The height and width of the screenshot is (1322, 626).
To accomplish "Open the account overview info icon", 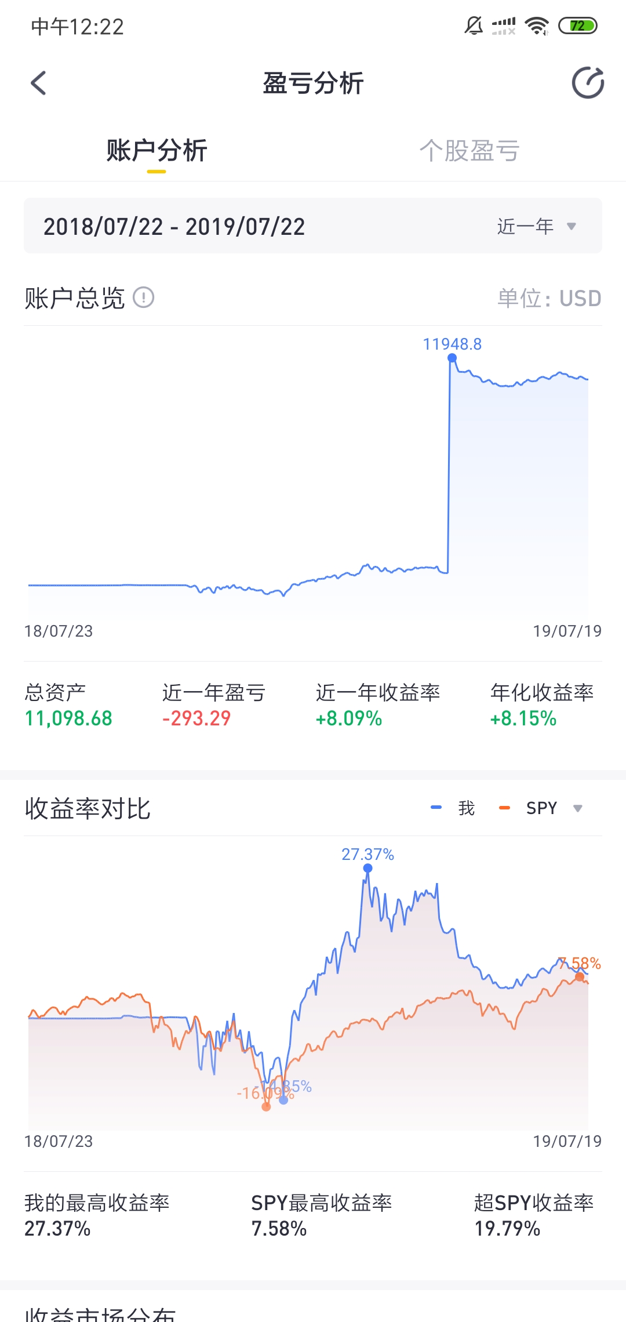I will coord(143,297).
